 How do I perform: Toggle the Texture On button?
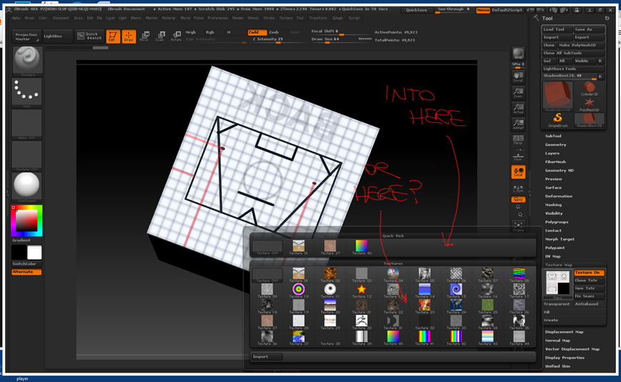coord(588,273)
